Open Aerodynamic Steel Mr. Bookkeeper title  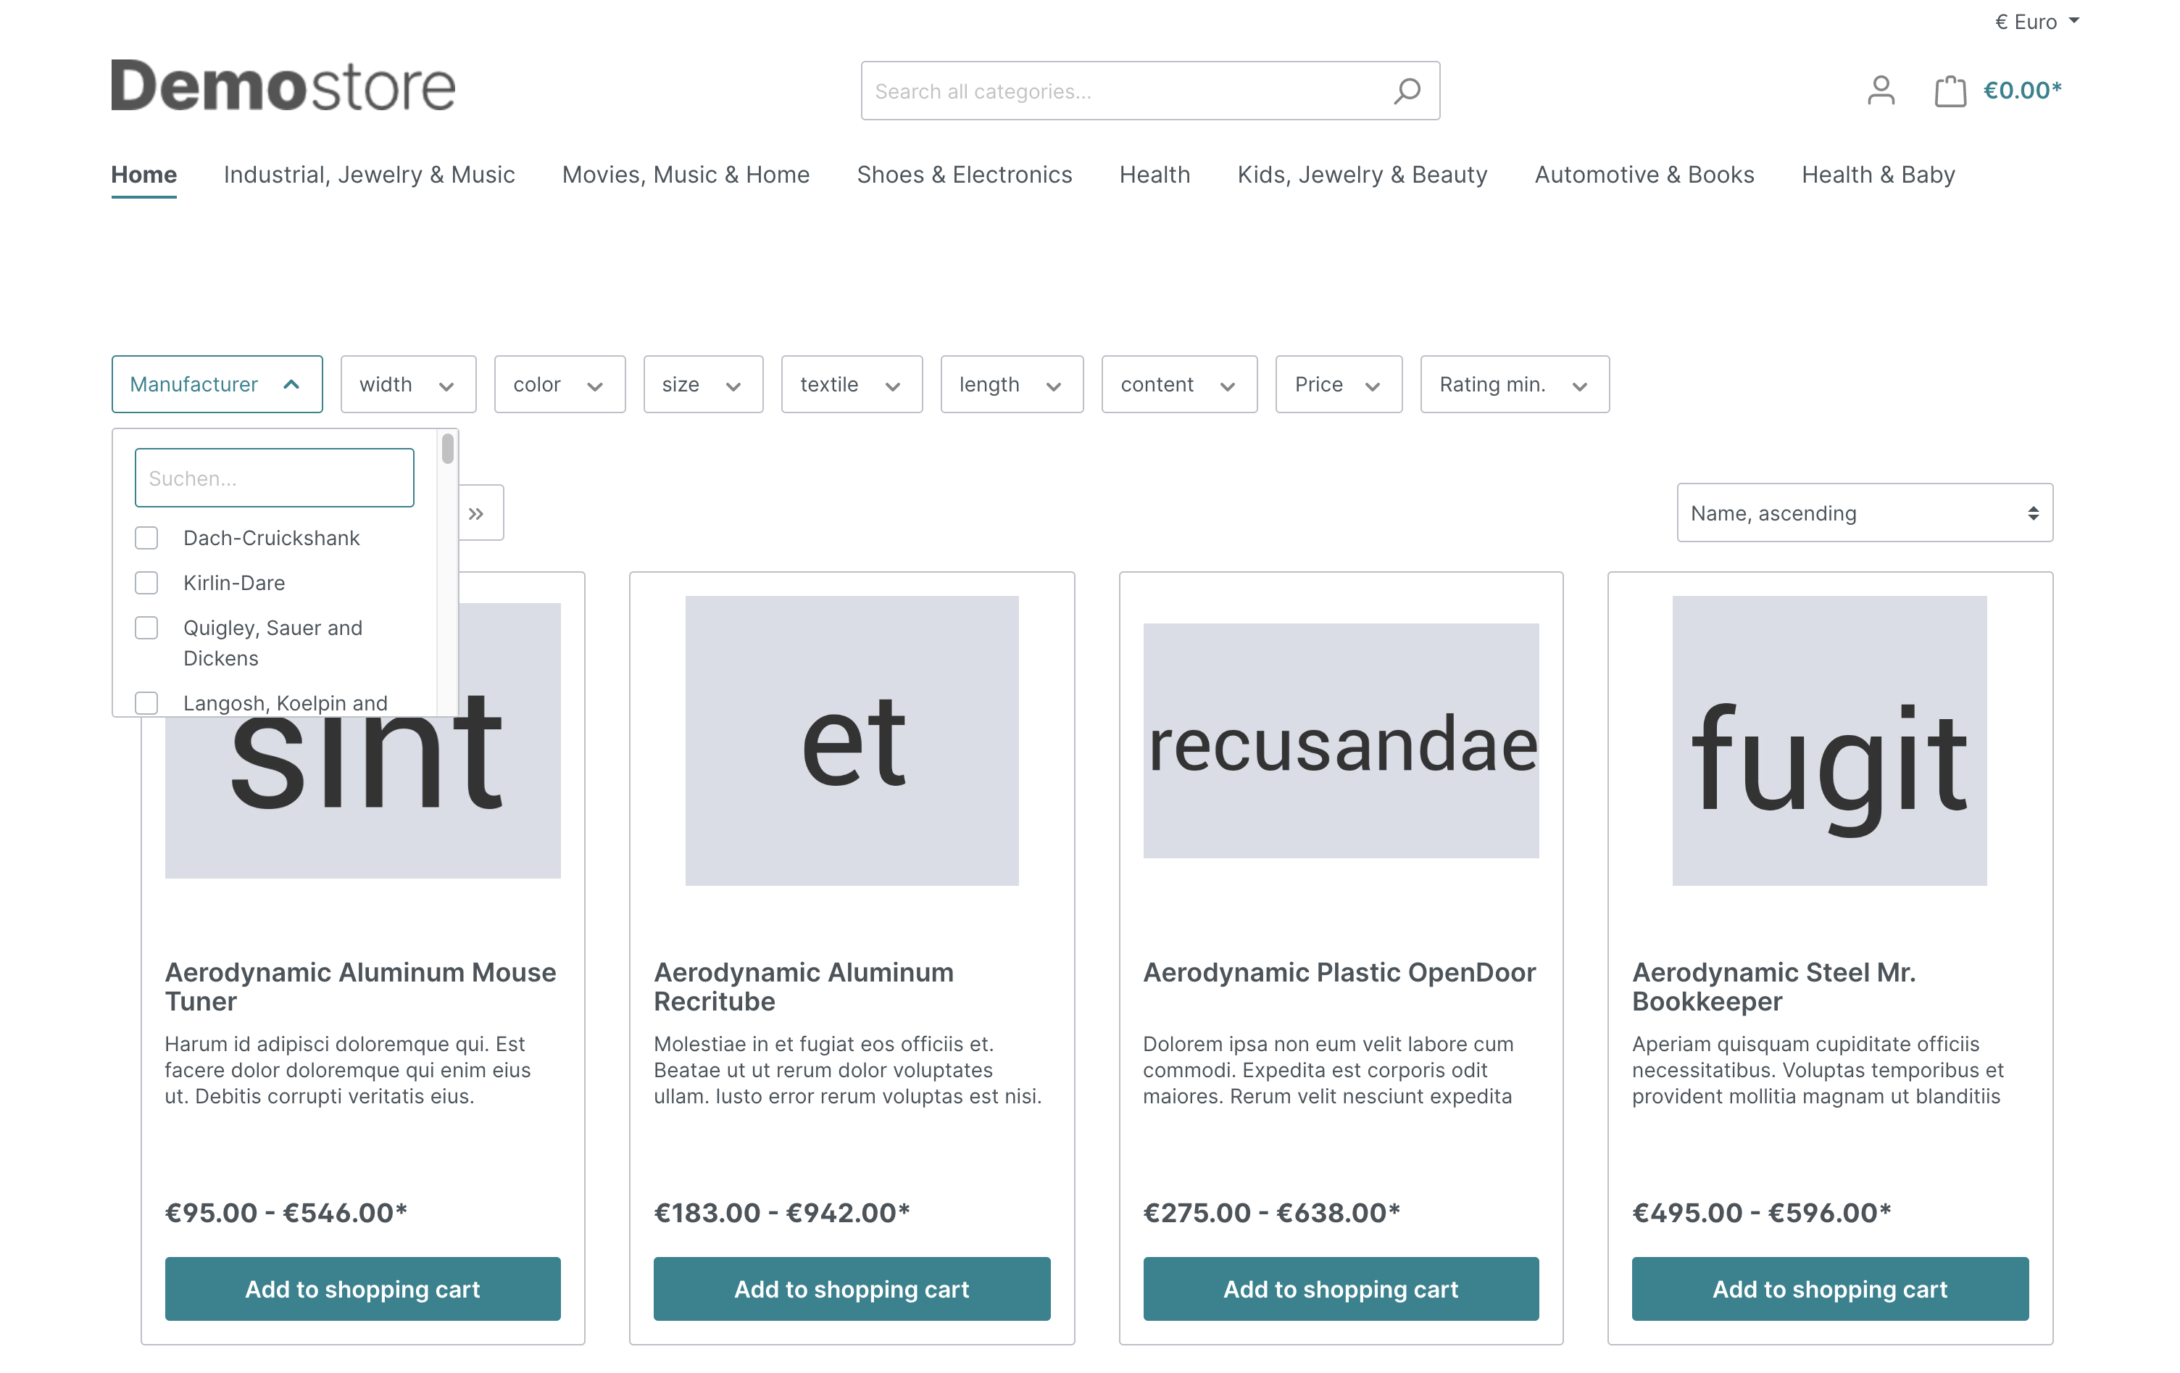1773,987
